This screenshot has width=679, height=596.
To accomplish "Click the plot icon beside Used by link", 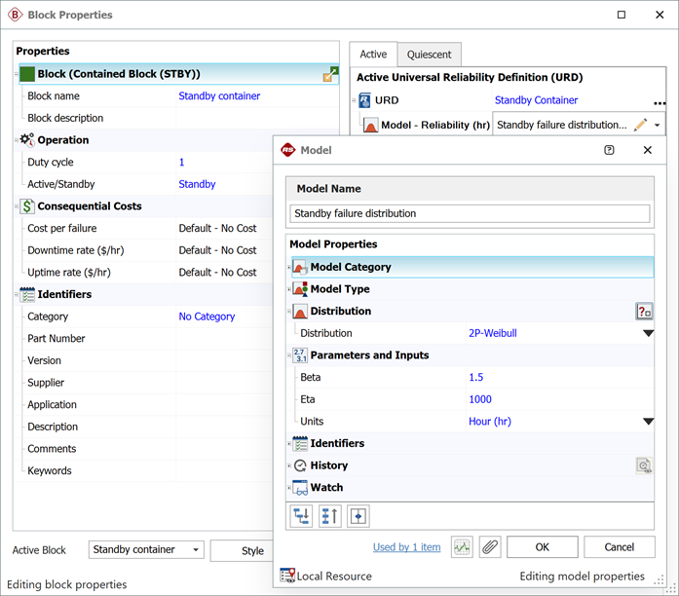I will tap(462, 547).
